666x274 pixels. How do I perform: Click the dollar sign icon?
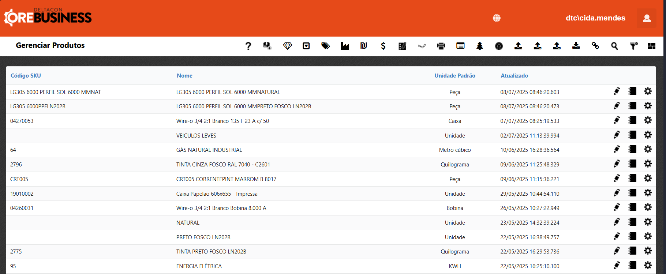(x=383, y=46)
